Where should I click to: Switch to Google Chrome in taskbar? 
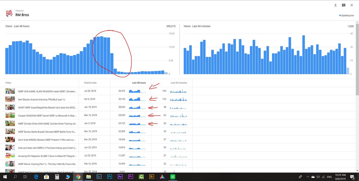78,177
